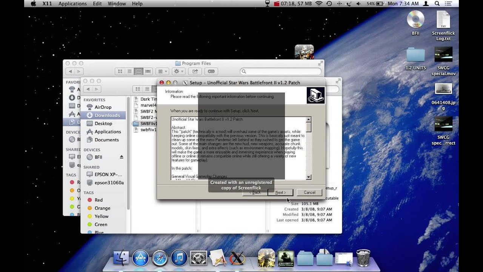This screenshot has height=272, width=483.
Task: Select Documents in the Finder sidebar
Action: [103, 140]
